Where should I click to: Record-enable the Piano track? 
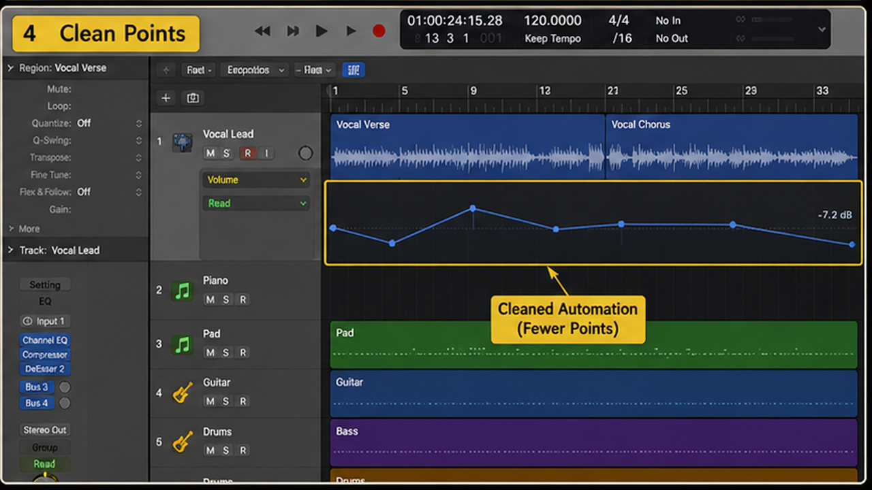pos(243,299)
